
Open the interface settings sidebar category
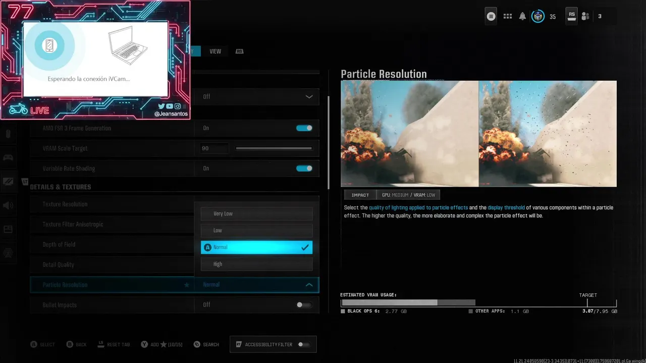(8, 229)
